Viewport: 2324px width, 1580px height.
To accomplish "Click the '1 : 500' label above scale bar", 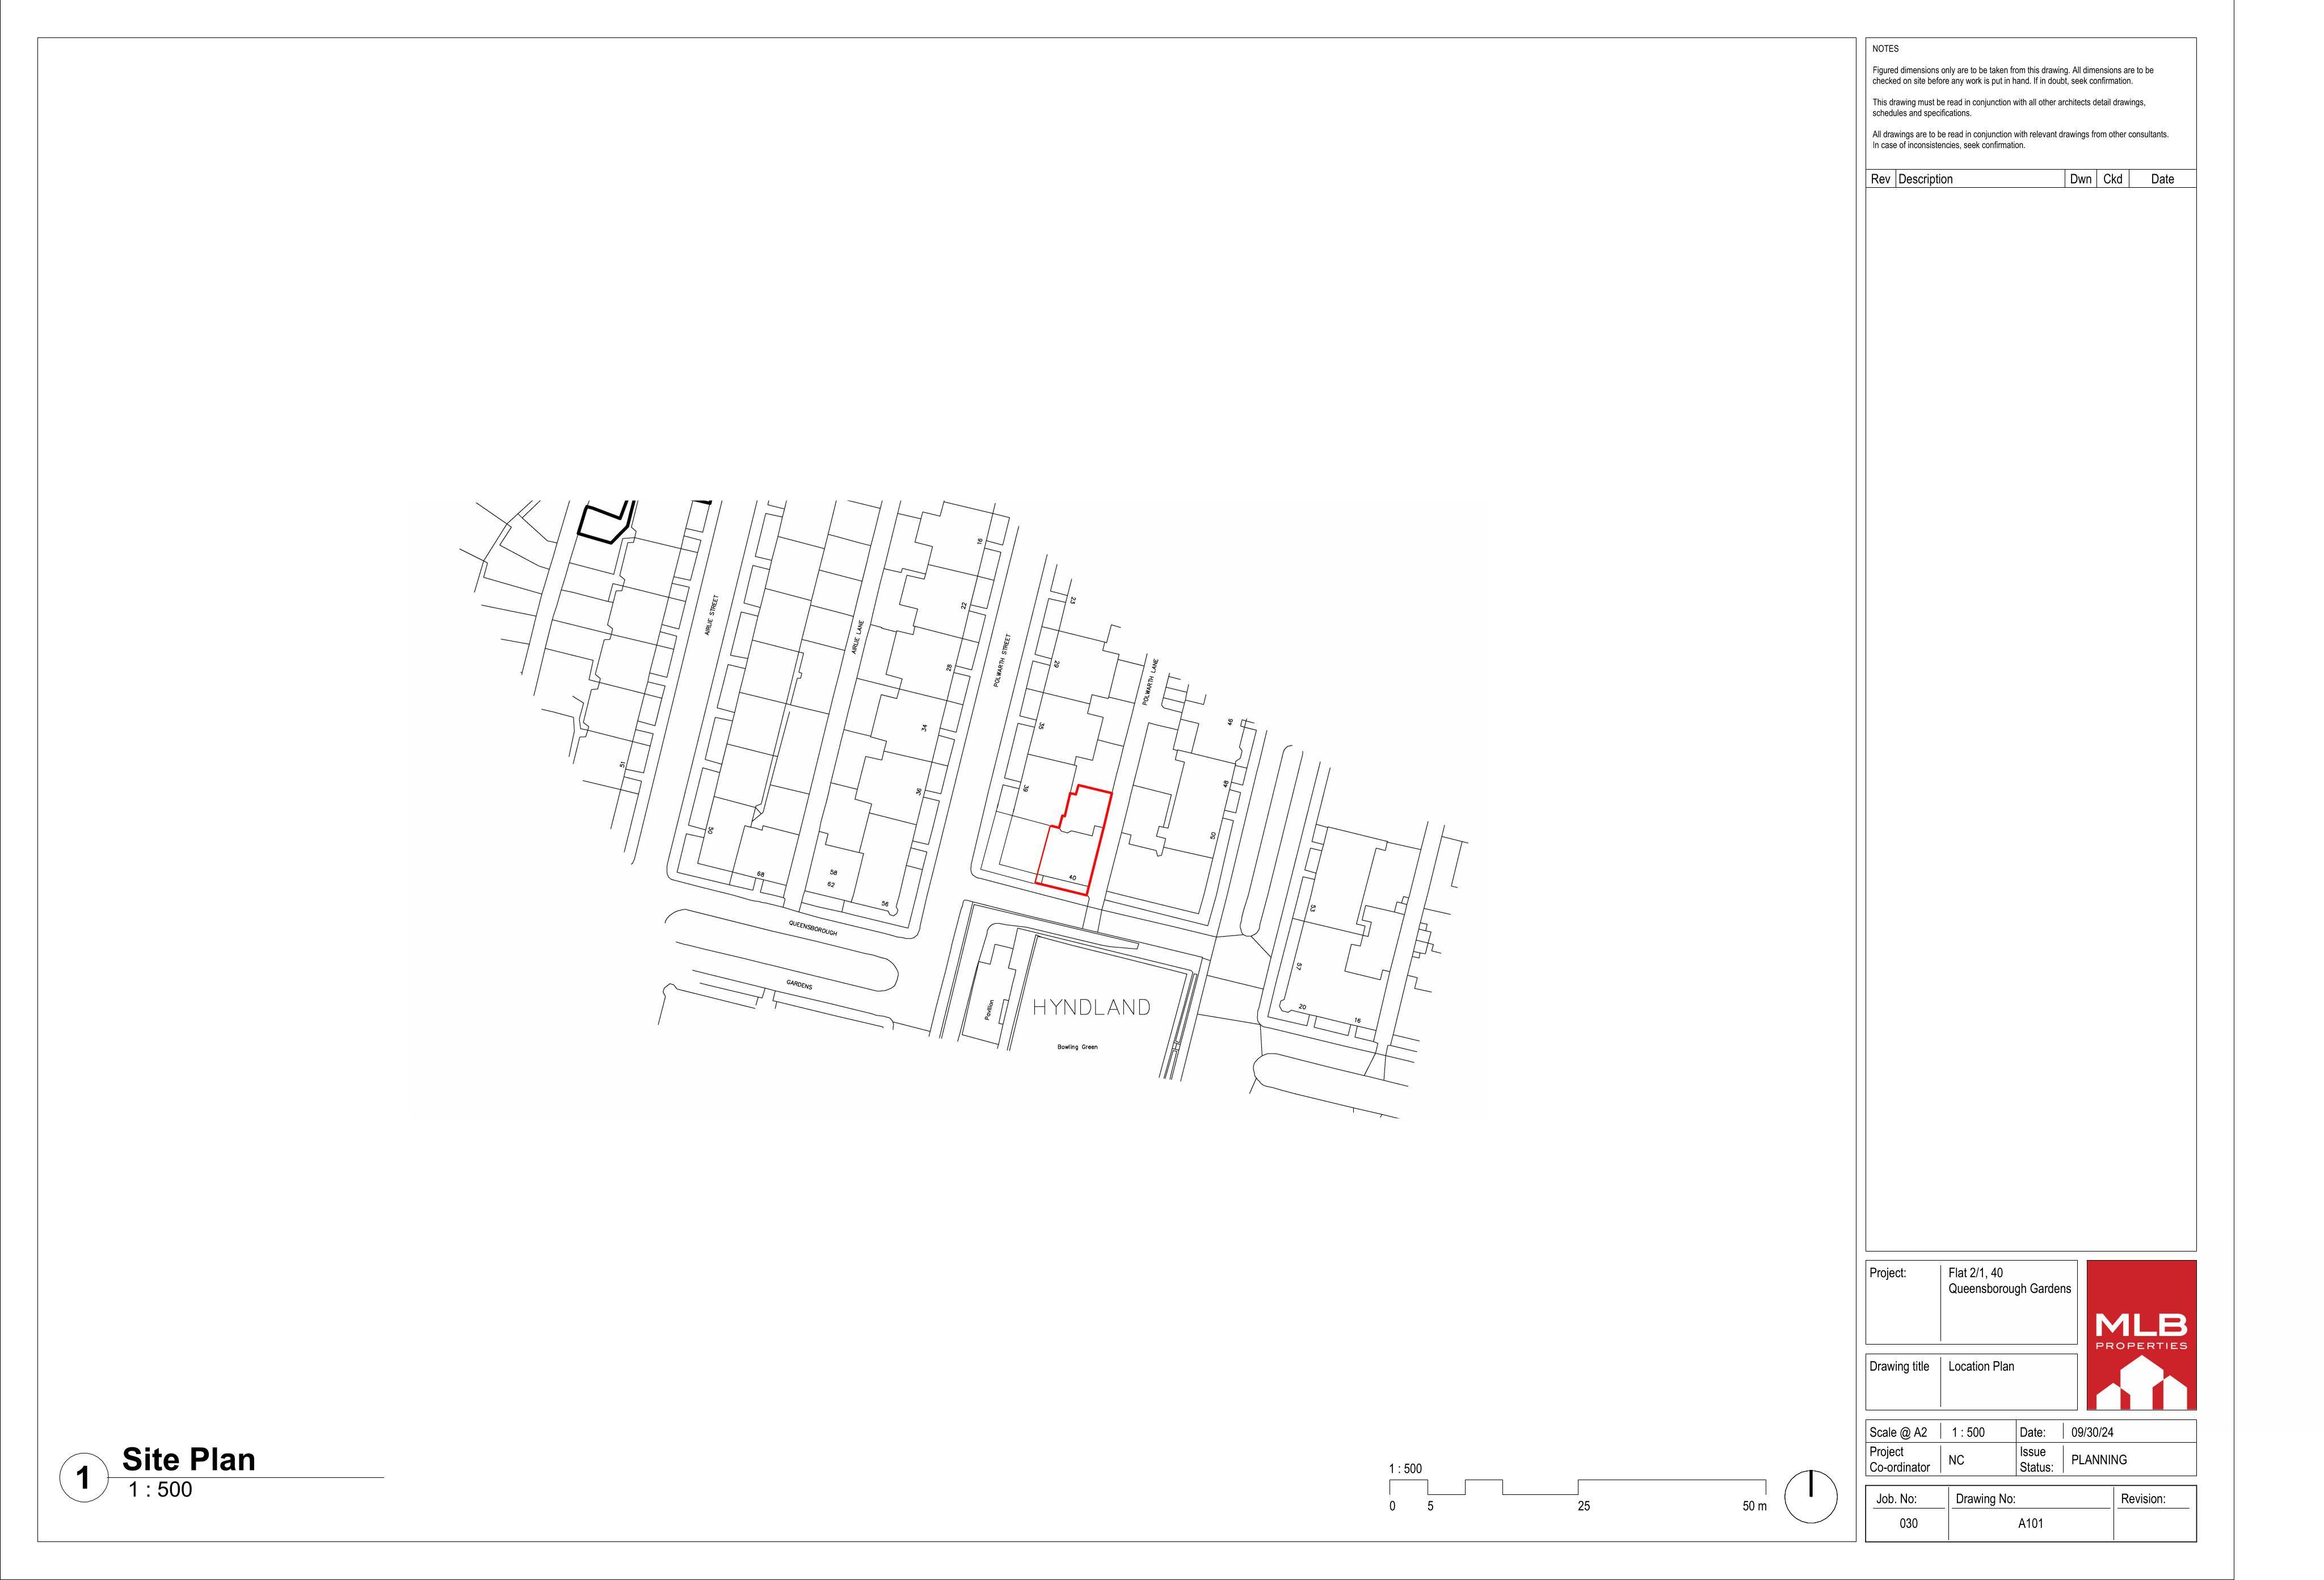I will 1405,1469.
